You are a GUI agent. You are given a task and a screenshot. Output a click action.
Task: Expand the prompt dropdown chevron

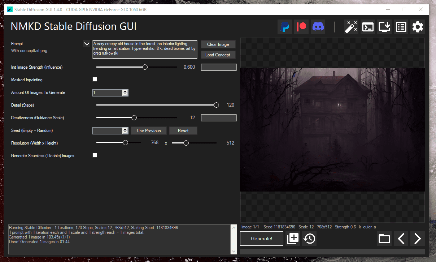point(87,44)
